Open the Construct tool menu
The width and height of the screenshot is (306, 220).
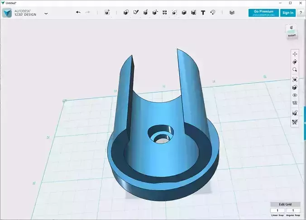145,13
